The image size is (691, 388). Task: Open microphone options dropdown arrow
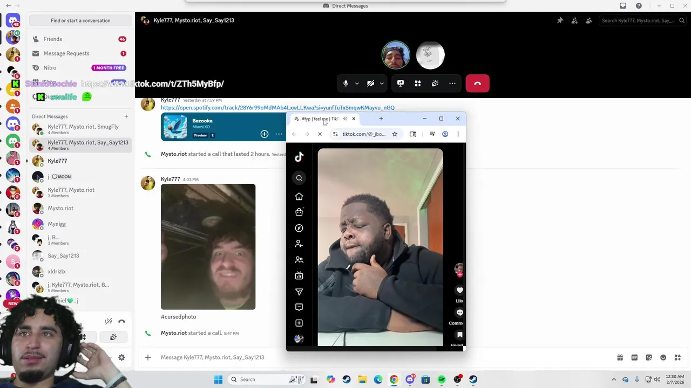357,84
